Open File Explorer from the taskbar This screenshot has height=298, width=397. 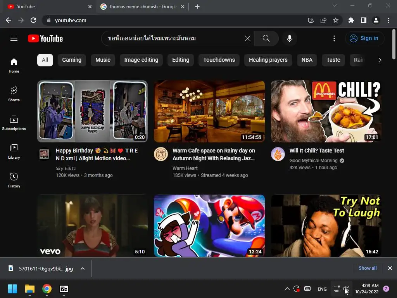click(29, 289)
